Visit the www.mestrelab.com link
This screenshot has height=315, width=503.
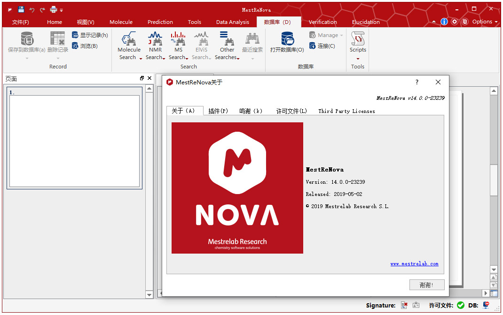pyautogui.click(x=414, y=263)
